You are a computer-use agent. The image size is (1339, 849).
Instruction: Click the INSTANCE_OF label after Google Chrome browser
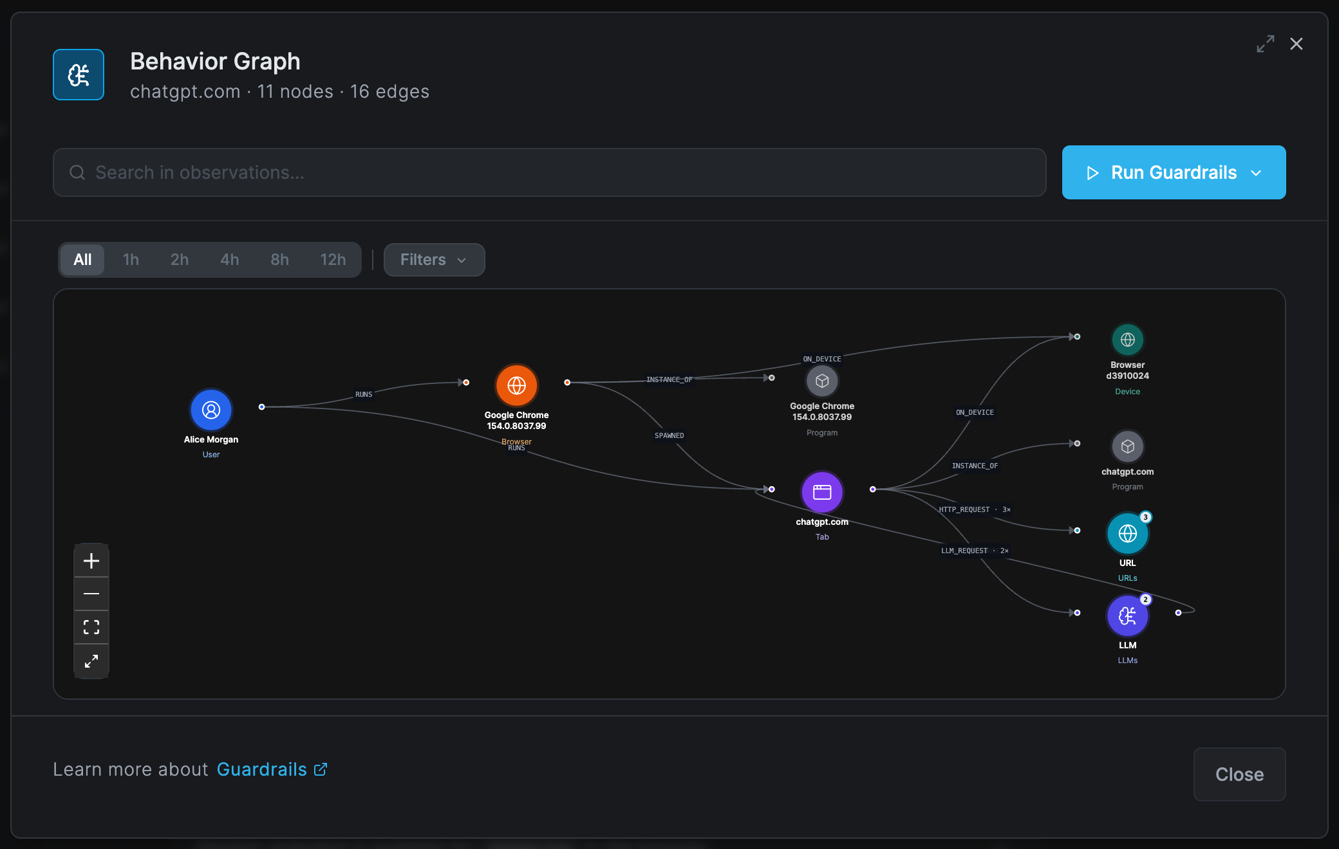point(669,379)
